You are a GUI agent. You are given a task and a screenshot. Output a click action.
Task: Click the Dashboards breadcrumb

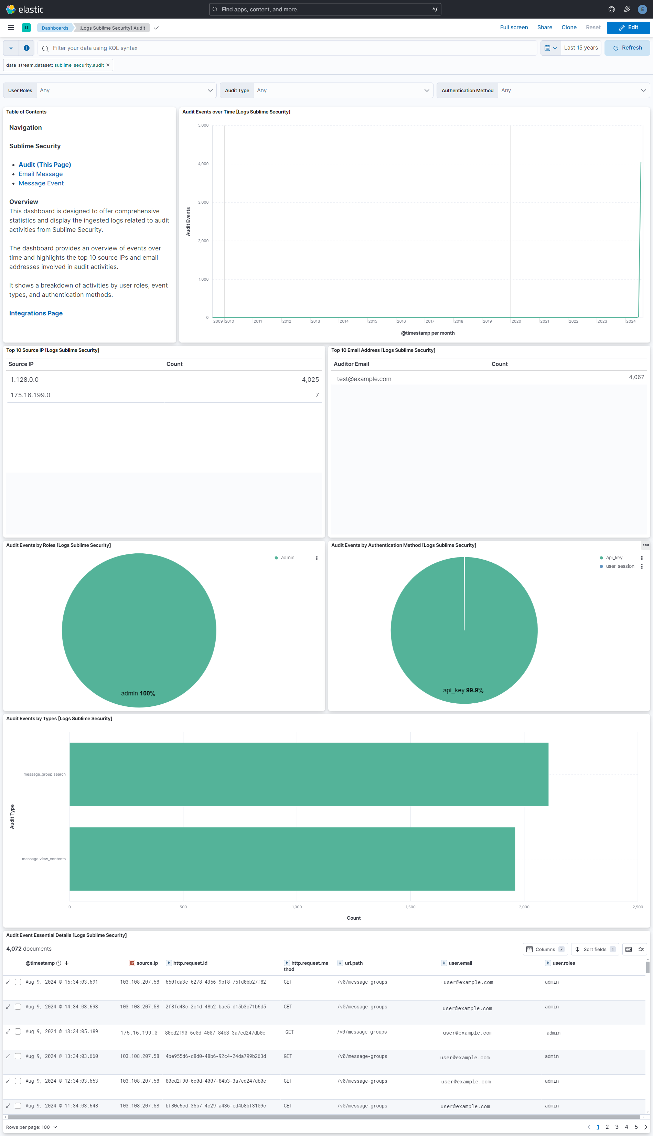pos(54,28)
